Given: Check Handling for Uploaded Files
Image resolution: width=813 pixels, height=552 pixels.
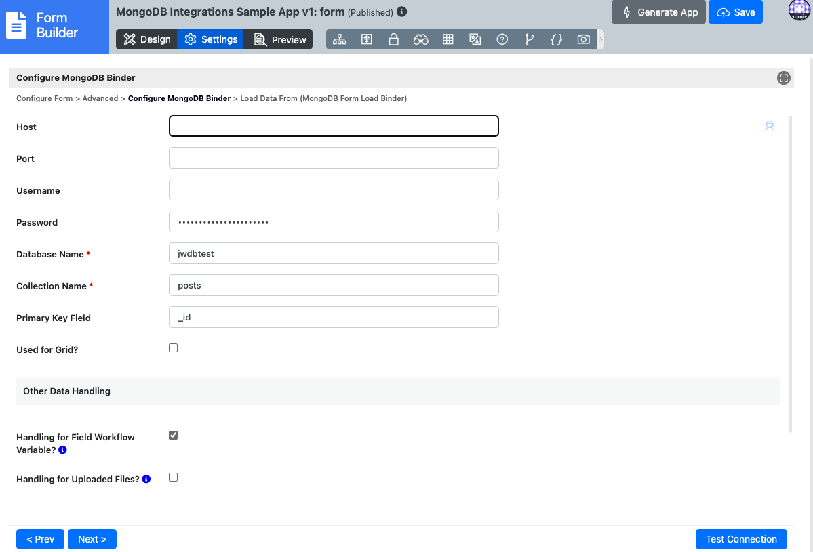Looking at the screenshot, I should point(173,477).
